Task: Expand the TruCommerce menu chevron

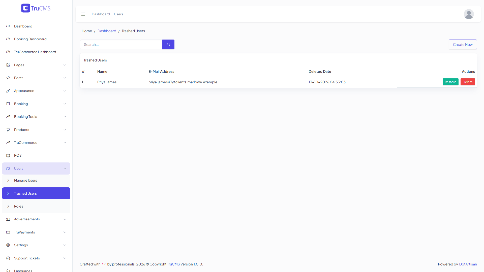Action: [x=65, y=143]
